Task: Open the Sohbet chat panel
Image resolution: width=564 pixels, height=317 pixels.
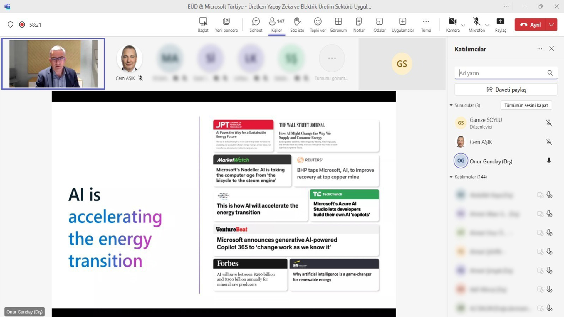Action: pos(256,25)
